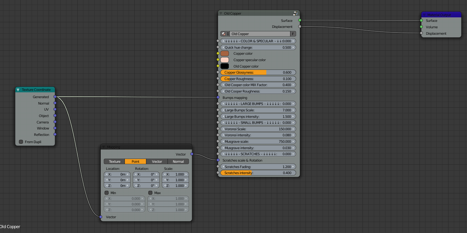
Task: Click the Quick hue change value field
Action: pyautogui.click(x=258, y=48)
